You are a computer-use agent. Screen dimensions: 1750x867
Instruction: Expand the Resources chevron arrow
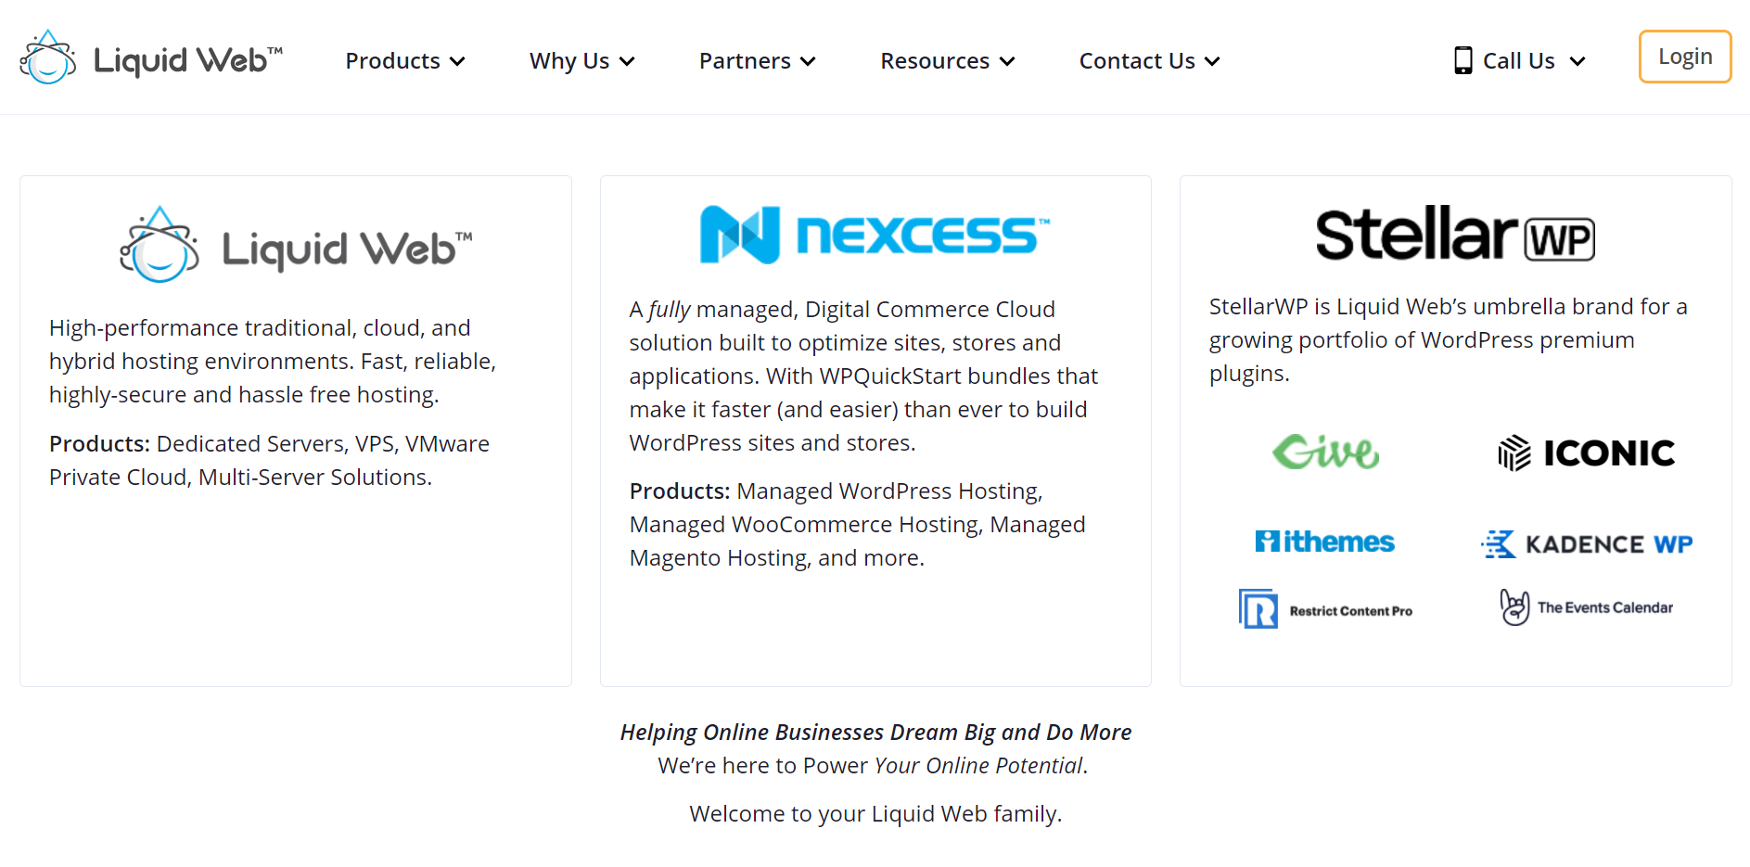pos(1007,61)
